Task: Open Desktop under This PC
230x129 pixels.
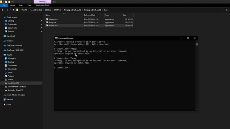Action: point(11,62)
